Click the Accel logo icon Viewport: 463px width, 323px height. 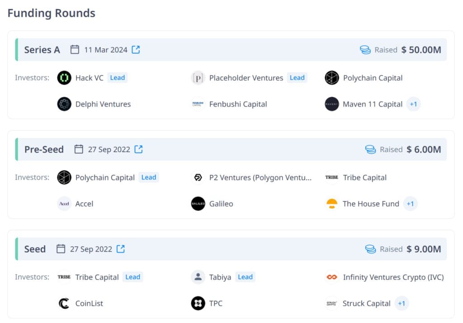click(64, 204)
